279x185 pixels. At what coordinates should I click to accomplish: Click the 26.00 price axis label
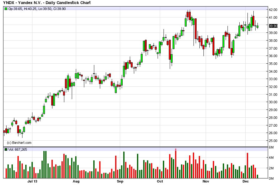pos(273,133)
